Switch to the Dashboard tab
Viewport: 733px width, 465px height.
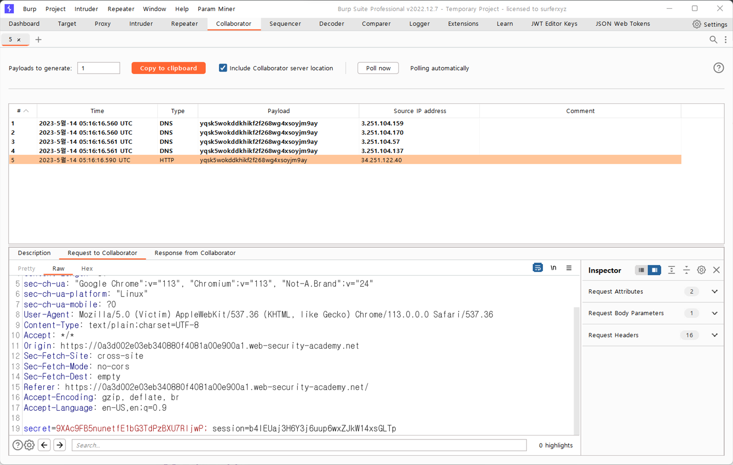pyautogui.click(x=24, y=24)
